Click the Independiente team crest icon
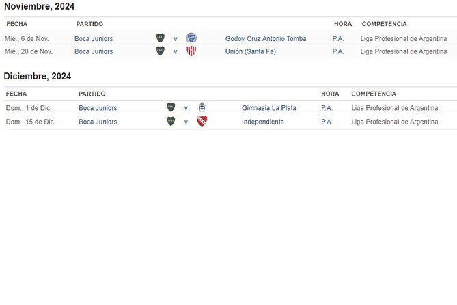 coord(202,122)
